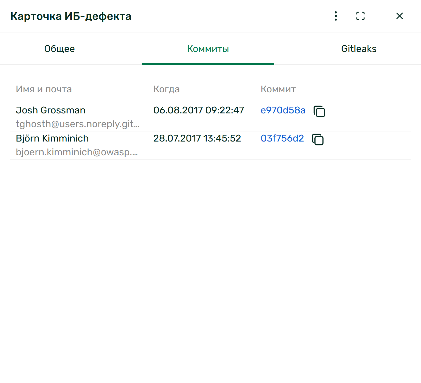Switch to the Общее tab
This screenshot has height=383, width=421.
pos(60,49)
